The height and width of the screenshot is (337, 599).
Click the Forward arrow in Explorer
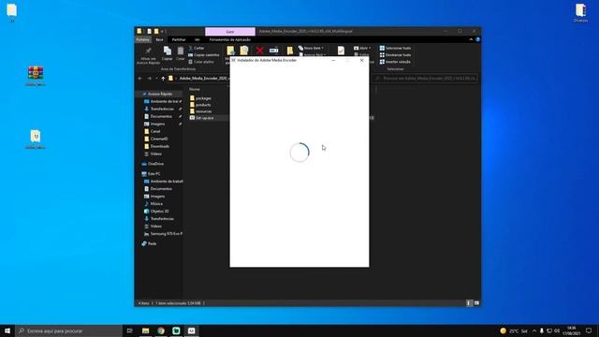pyautogui.click(x=149, y=79)
